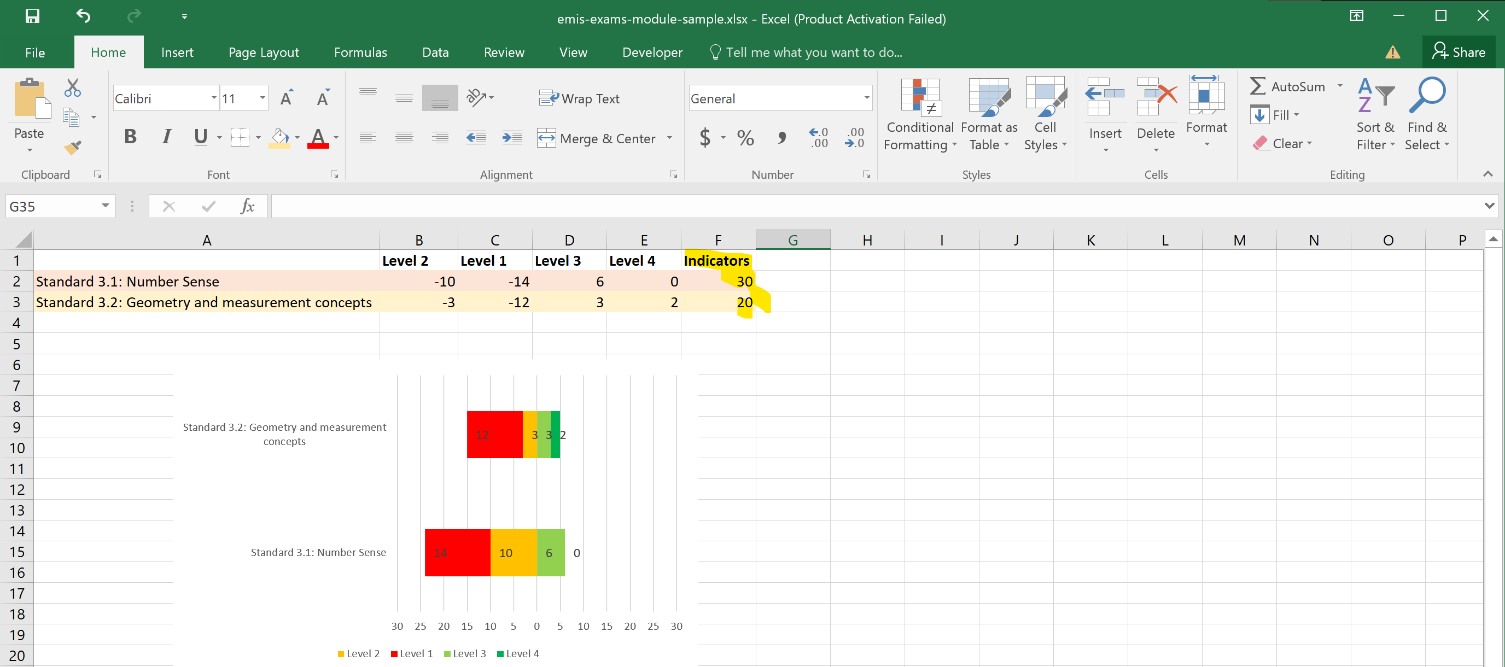
Task: Click the Percent Style icon
Action: pyautogui.click(x=745, y=138)
